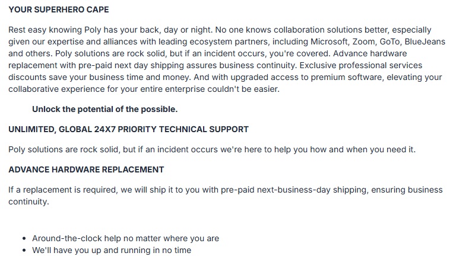Click the phrase next-business-day shipping

coord(313,190)
